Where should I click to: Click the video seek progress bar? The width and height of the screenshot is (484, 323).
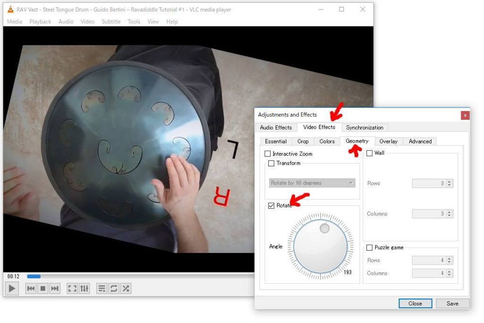(x=140, y=276)
